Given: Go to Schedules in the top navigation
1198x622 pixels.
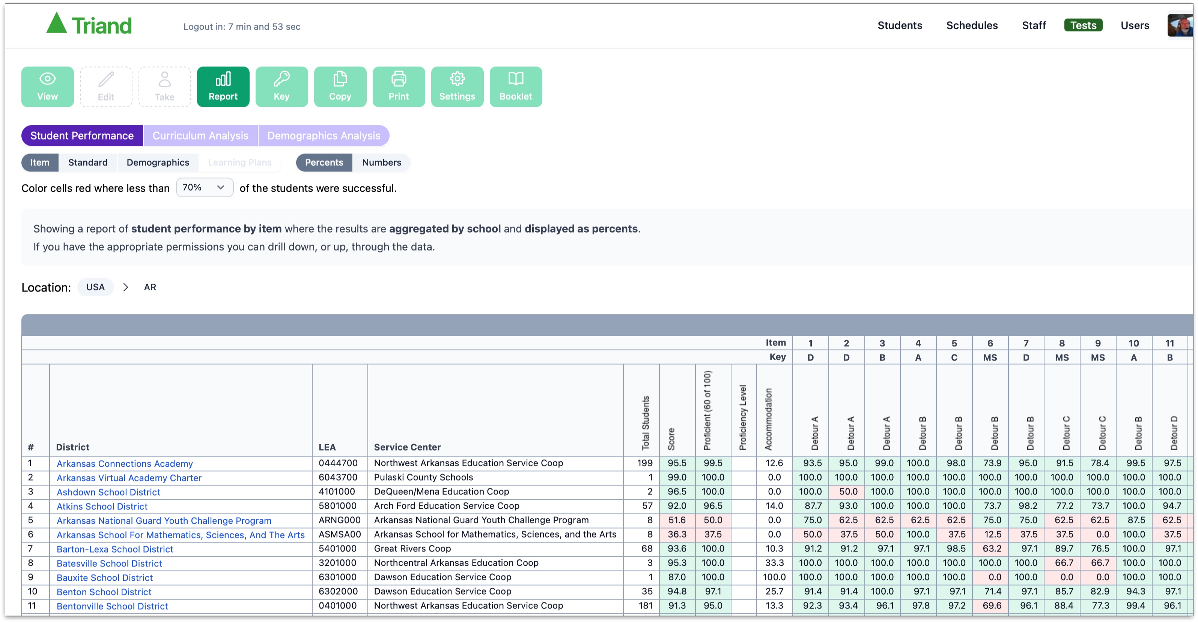Looking at the screenshot, I should coord(972,26).
